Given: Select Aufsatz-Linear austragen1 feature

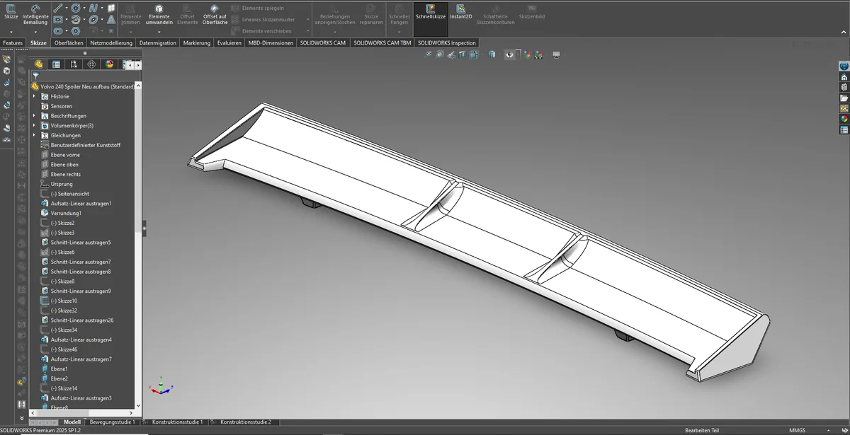Looking at the screenshot, I should (81, 204).
